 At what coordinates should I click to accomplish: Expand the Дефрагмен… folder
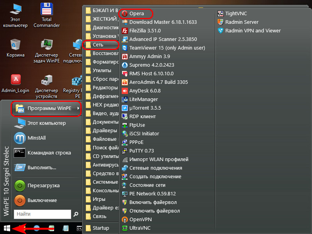coord(101,96)
